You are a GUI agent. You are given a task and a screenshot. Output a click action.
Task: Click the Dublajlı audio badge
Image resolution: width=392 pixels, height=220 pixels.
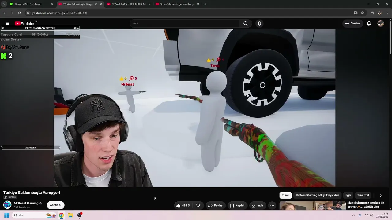click(10, 197)
